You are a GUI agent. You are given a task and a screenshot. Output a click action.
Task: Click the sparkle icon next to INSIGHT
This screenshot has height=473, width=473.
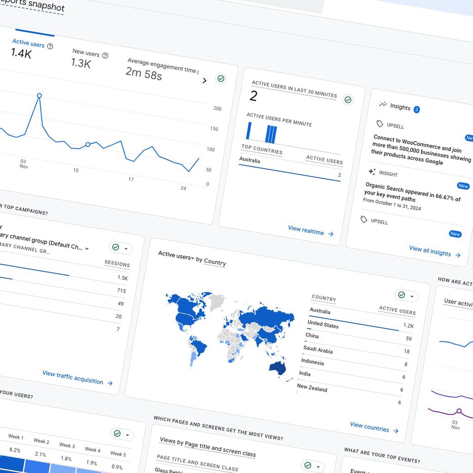(x=372, y=172)
